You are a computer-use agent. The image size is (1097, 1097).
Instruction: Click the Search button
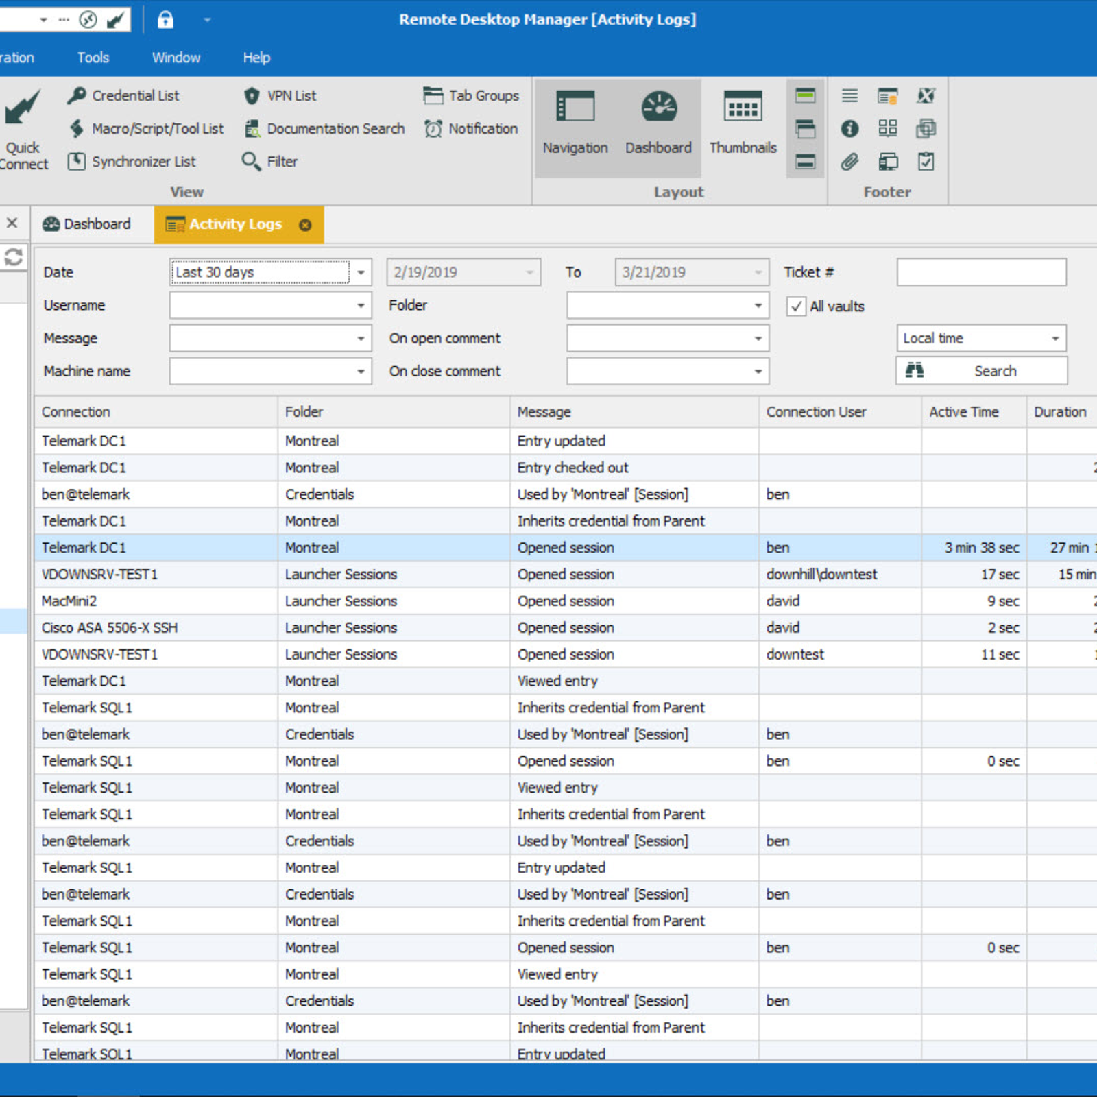coord(996,370)
